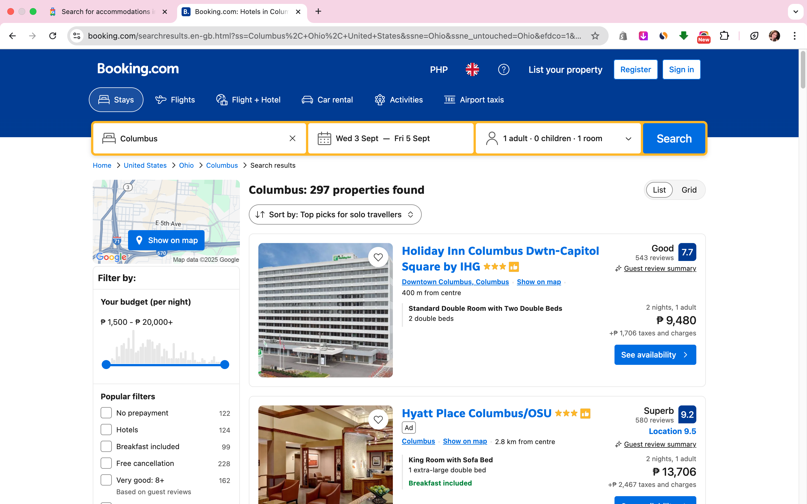This screenshot has height=504, width=807.
Task: Open the Guest review summary link for Hyatt
Action: 660,444
